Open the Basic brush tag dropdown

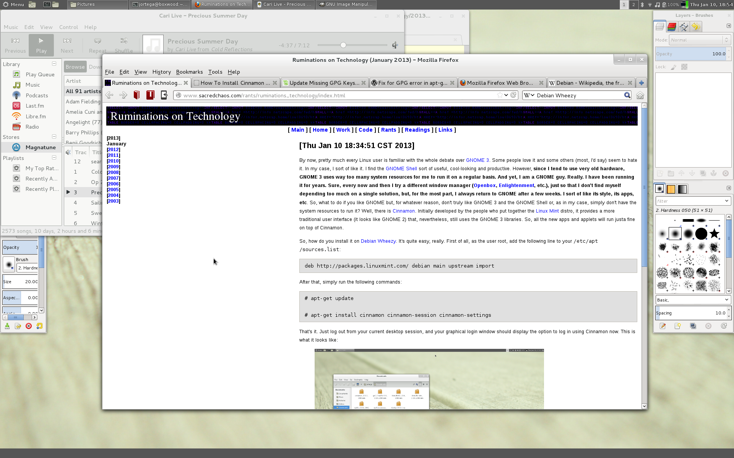(x=693, y=300)
